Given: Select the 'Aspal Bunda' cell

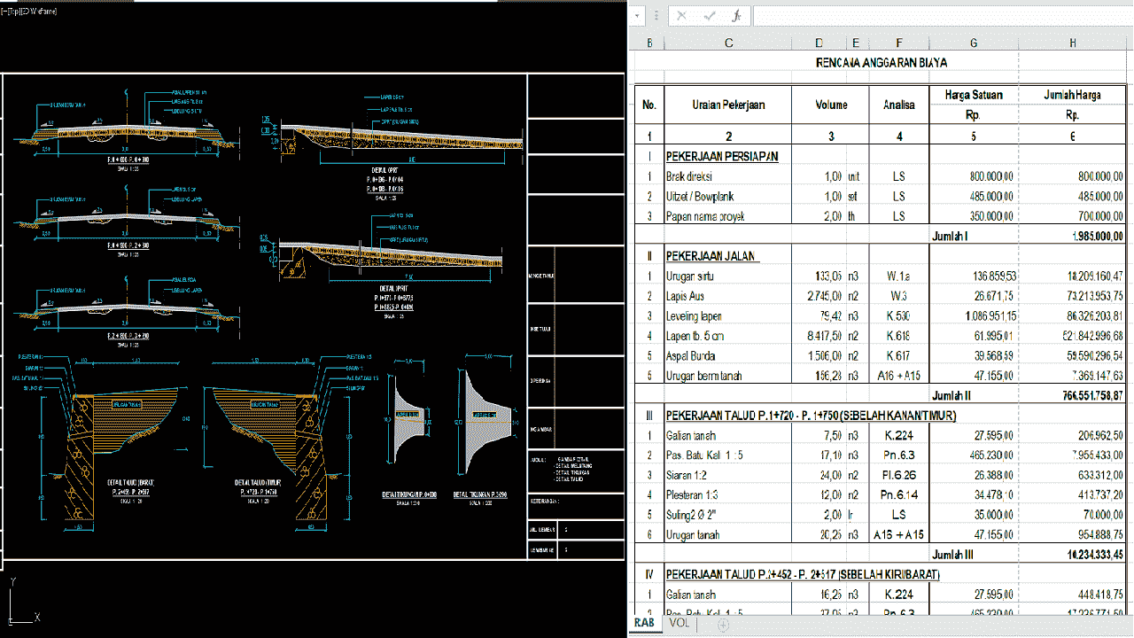Looking at the screenshot, I should 728,355.
